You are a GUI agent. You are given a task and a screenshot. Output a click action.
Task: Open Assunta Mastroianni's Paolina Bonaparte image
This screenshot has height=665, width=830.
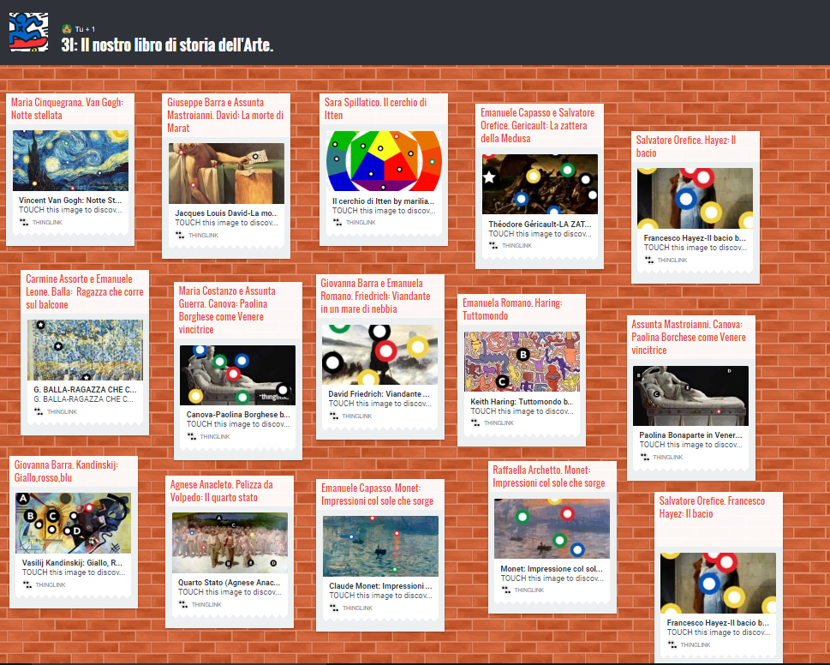tap(690, 396)
